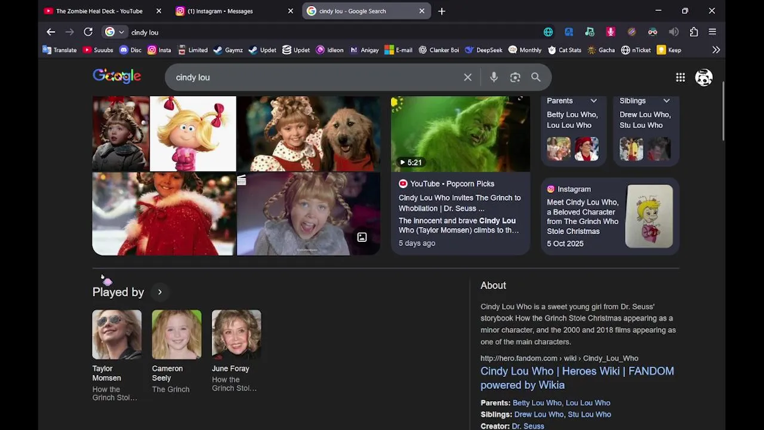Open the Idleon bookmark

[x=329, y=50]
